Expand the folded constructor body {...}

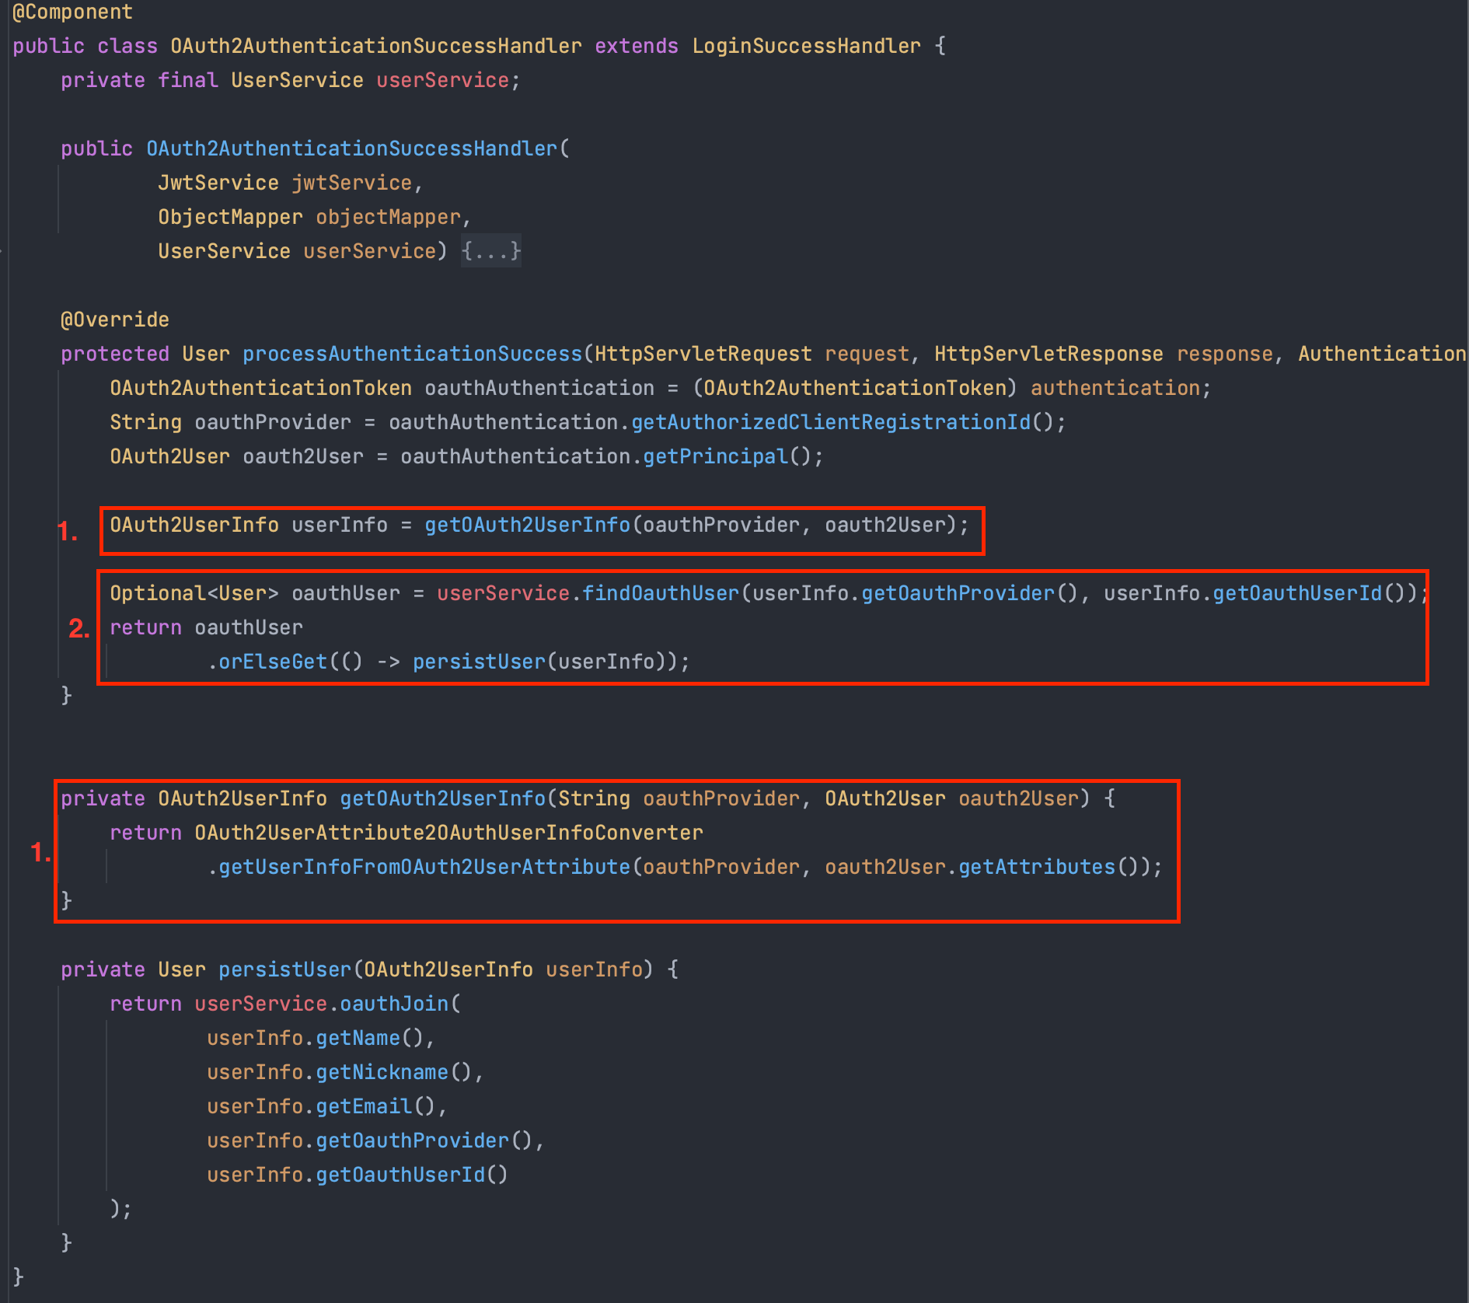tap(491, 251)
